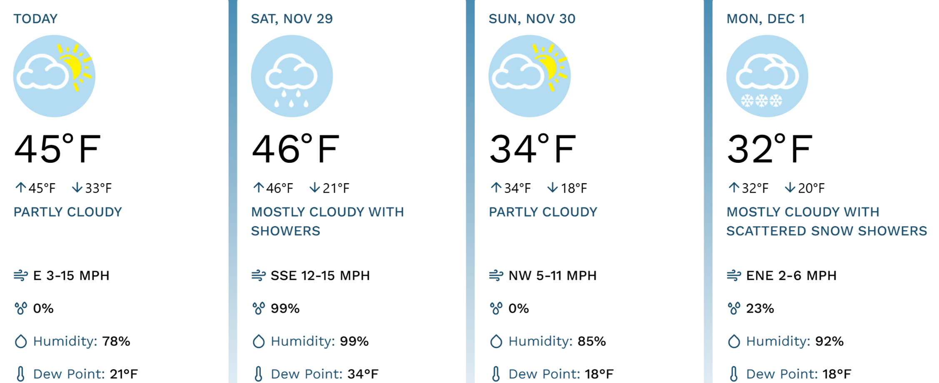Image resolution: width=939 pixels, height=383 pixels.
Task: Click the precipitation drops icon beside 99%
Action: [x=259, y=308]
